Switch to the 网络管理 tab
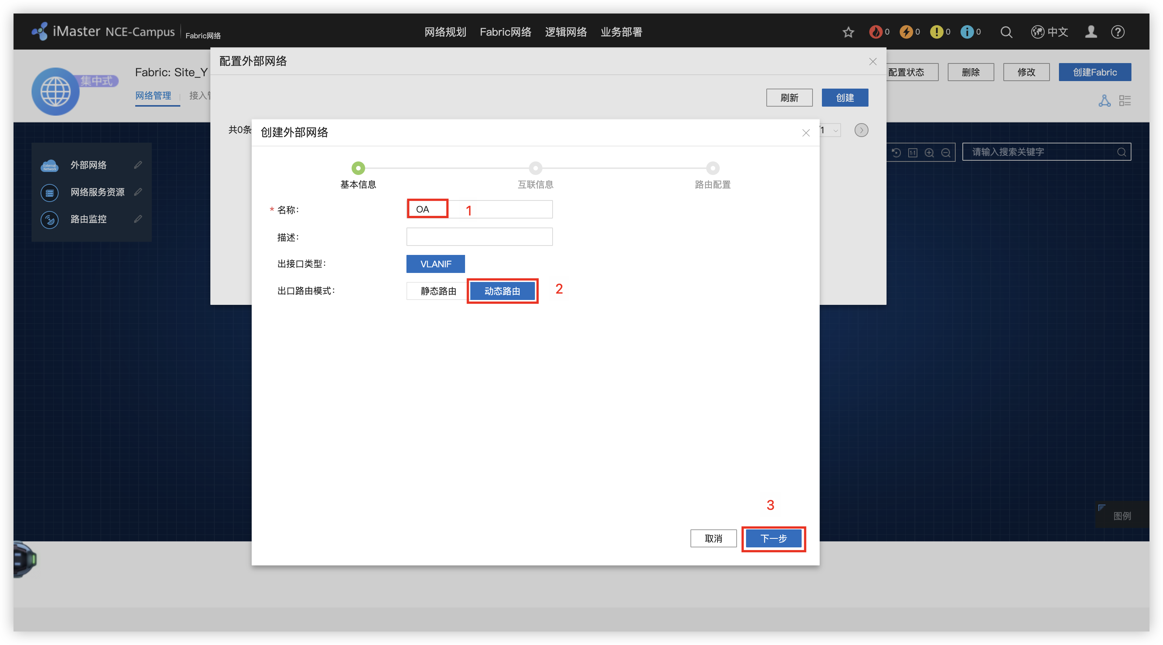 point(153,96)
